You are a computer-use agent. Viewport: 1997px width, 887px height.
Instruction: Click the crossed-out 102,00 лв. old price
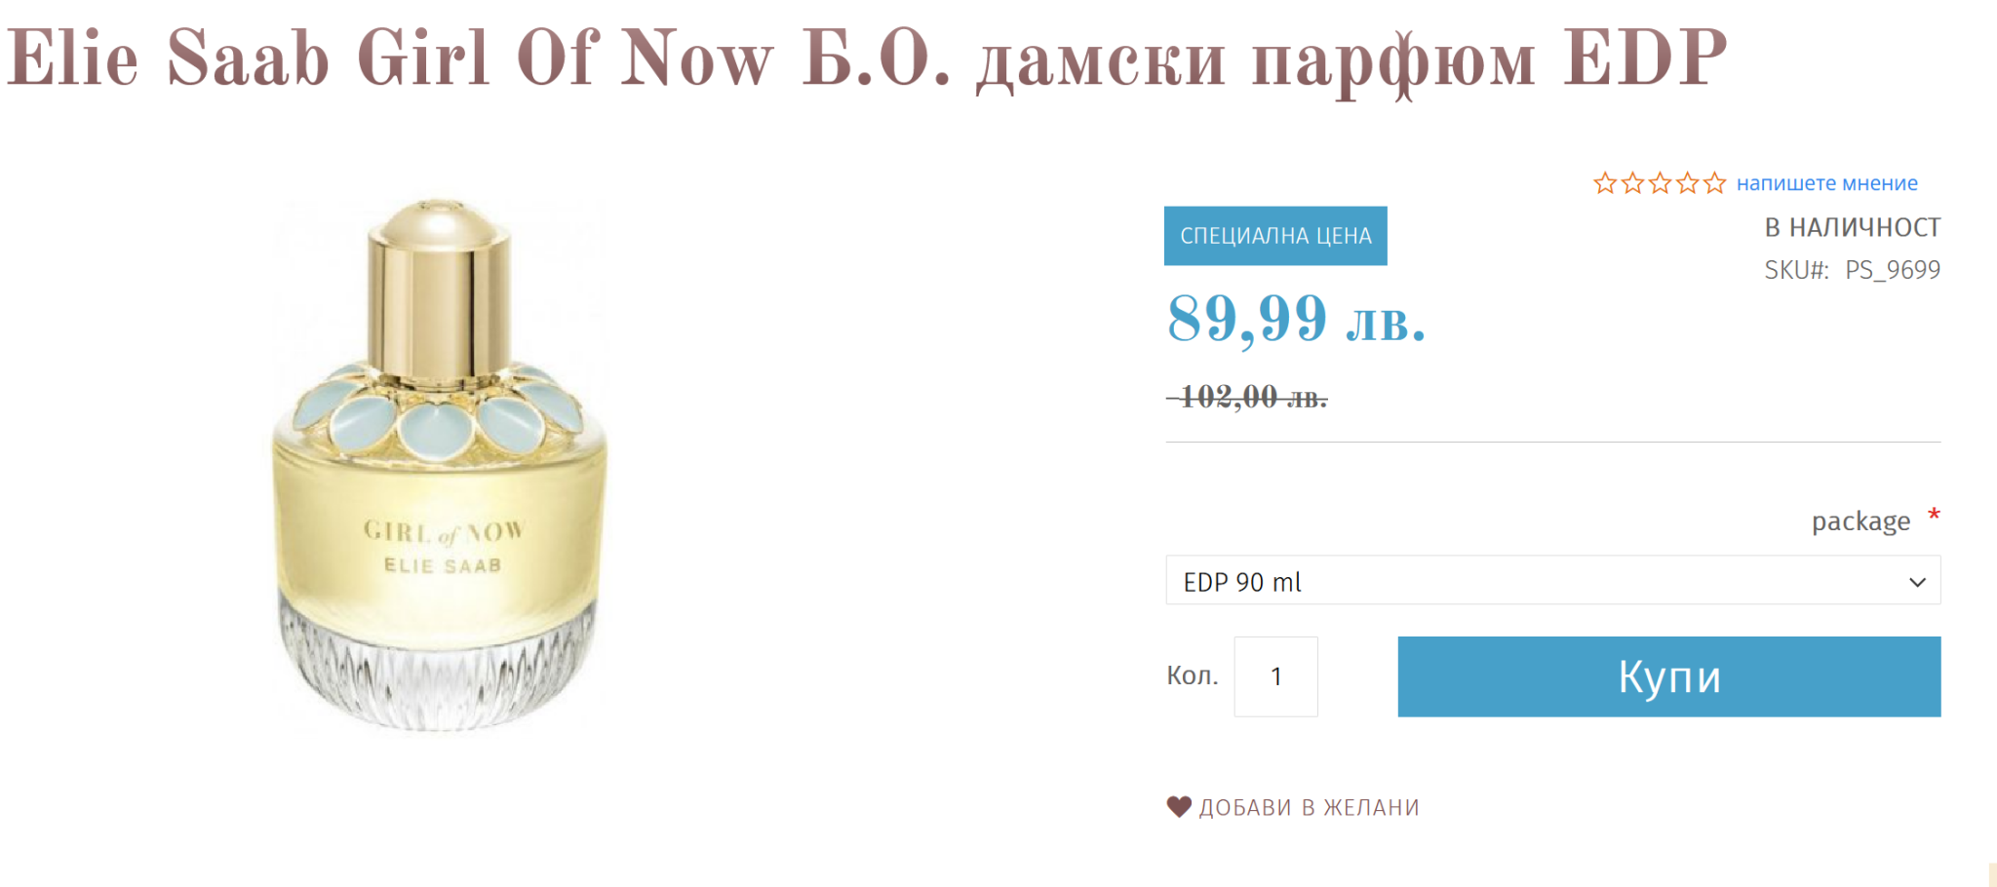point(1247,397)
